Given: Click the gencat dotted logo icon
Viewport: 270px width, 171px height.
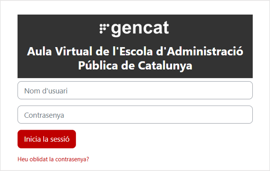Looking at the screenshot, I should point(104,28).
